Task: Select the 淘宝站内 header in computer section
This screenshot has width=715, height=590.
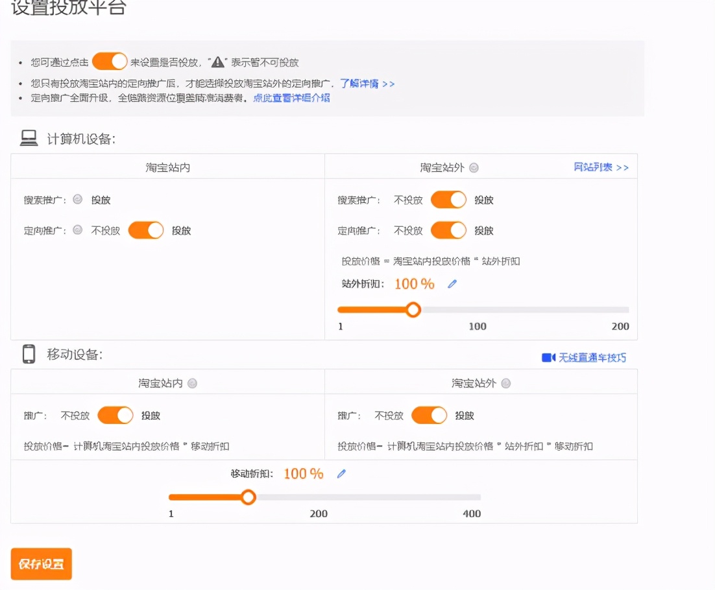Action: (166, 167)
